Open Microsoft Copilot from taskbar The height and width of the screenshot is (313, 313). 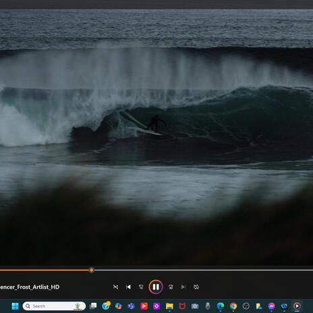tap(118, 306)
